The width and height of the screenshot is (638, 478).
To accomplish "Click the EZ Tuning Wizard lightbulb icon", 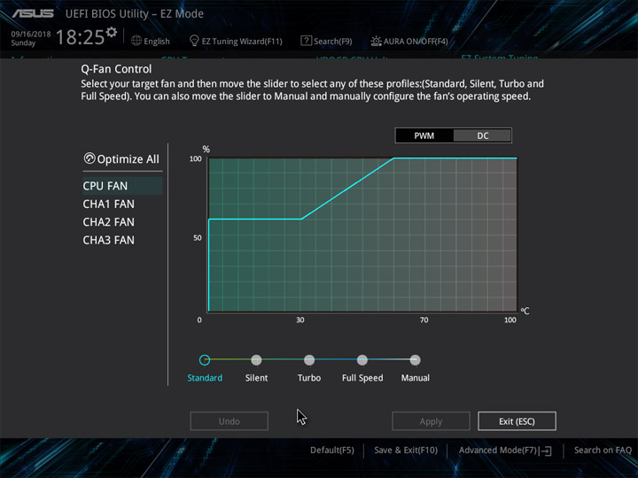I will tap(194, 41).
